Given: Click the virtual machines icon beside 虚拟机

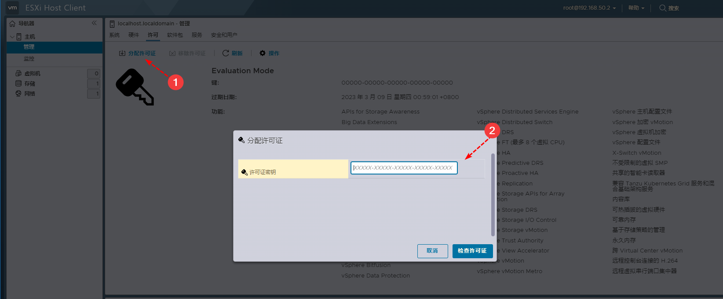Looking at the screenshot, I should coord(18,73).
